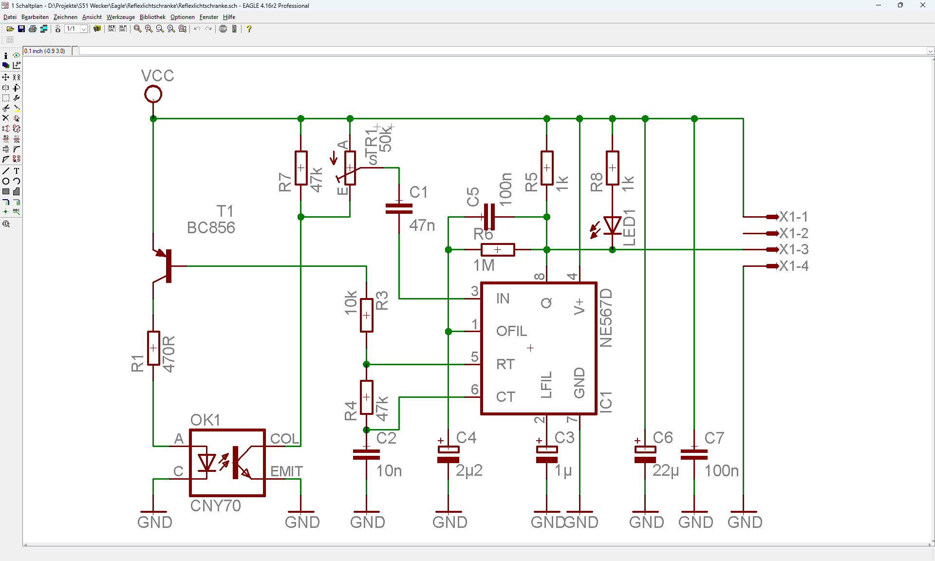The width and height of the screenshot is (935, 561).
Task: Click the Help question mark icon
Action: (249, 29)
